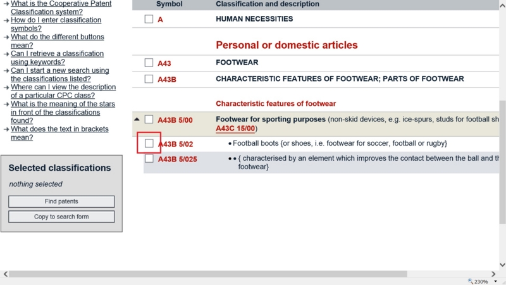Open the A43B 5/025 symbol link
506x285 pixels.
point(177,160)
